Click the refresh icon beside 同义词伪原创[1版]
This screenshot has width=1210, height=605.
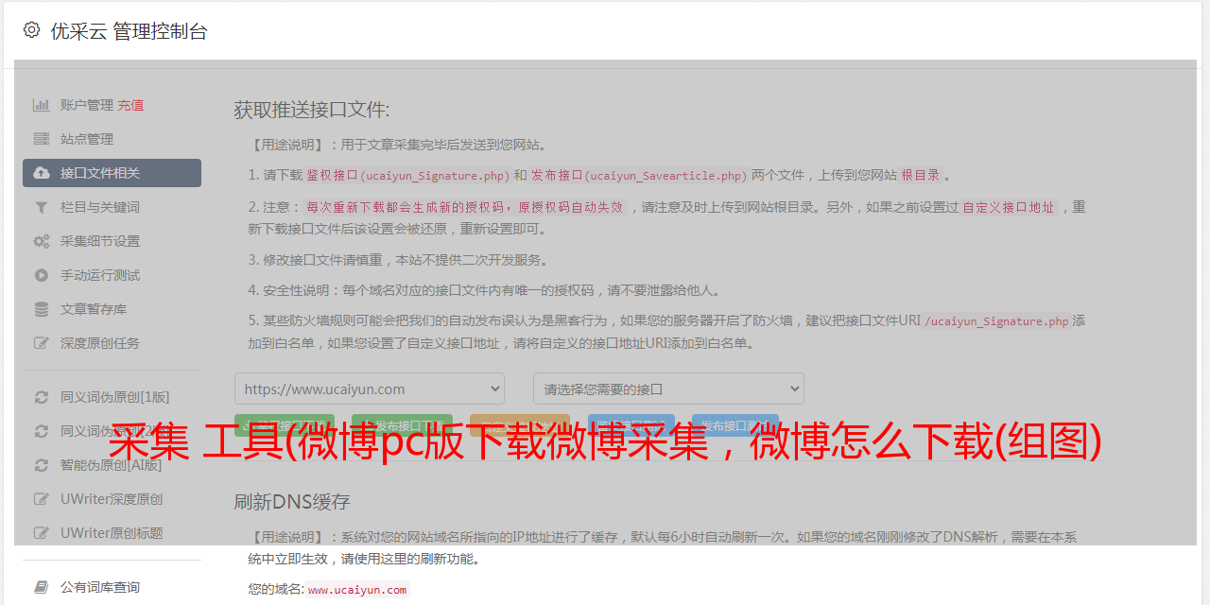42,397
